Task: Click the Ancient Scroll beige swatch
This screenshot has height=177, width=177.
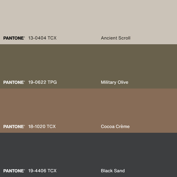Action: (x=88, y=22)
